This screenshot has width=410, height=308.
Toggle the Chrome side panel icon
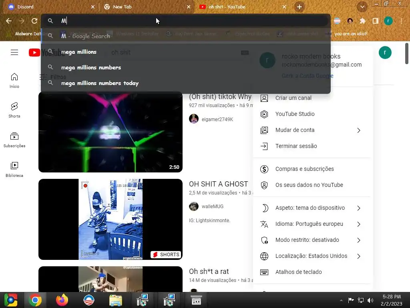[375, 21]
